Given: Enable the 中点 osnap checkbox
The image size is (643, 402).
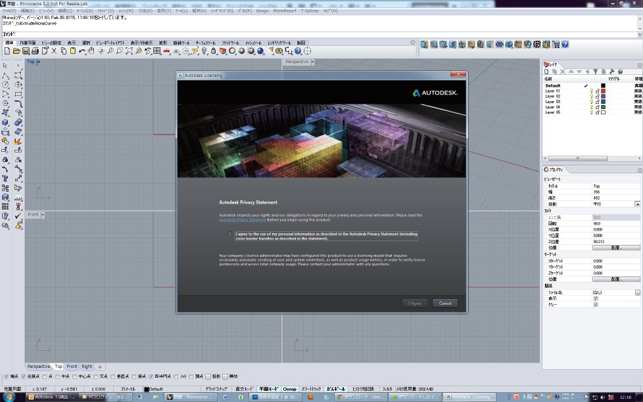Looking at the screenshot, I should point(58,376).
